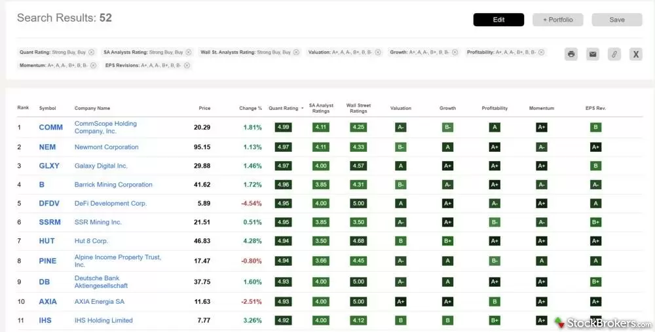Click the + Portfolio button
Screen dimensions: 655x332
pyautogui.click(x=557, y=20)
